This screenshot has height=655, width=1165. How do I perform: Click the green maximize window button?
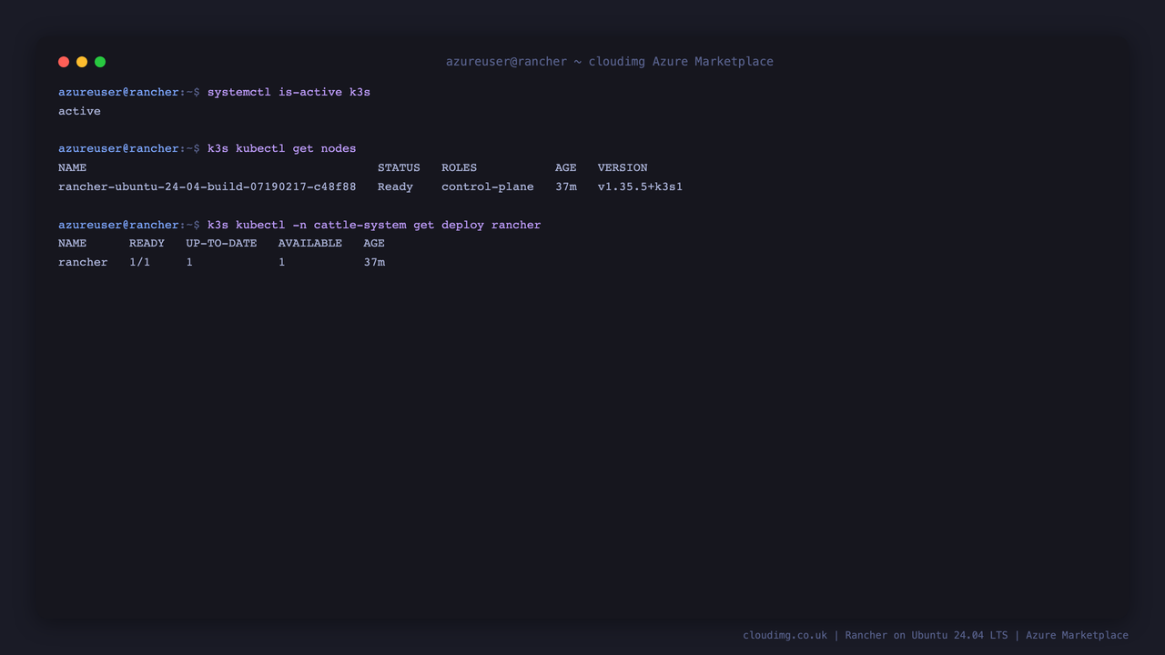pyautogui.click(x=100, y=62)
